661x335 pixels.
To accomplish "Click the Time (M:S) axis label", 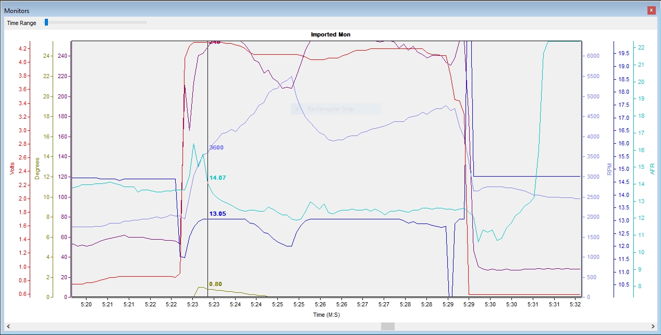I will [326, 315].
